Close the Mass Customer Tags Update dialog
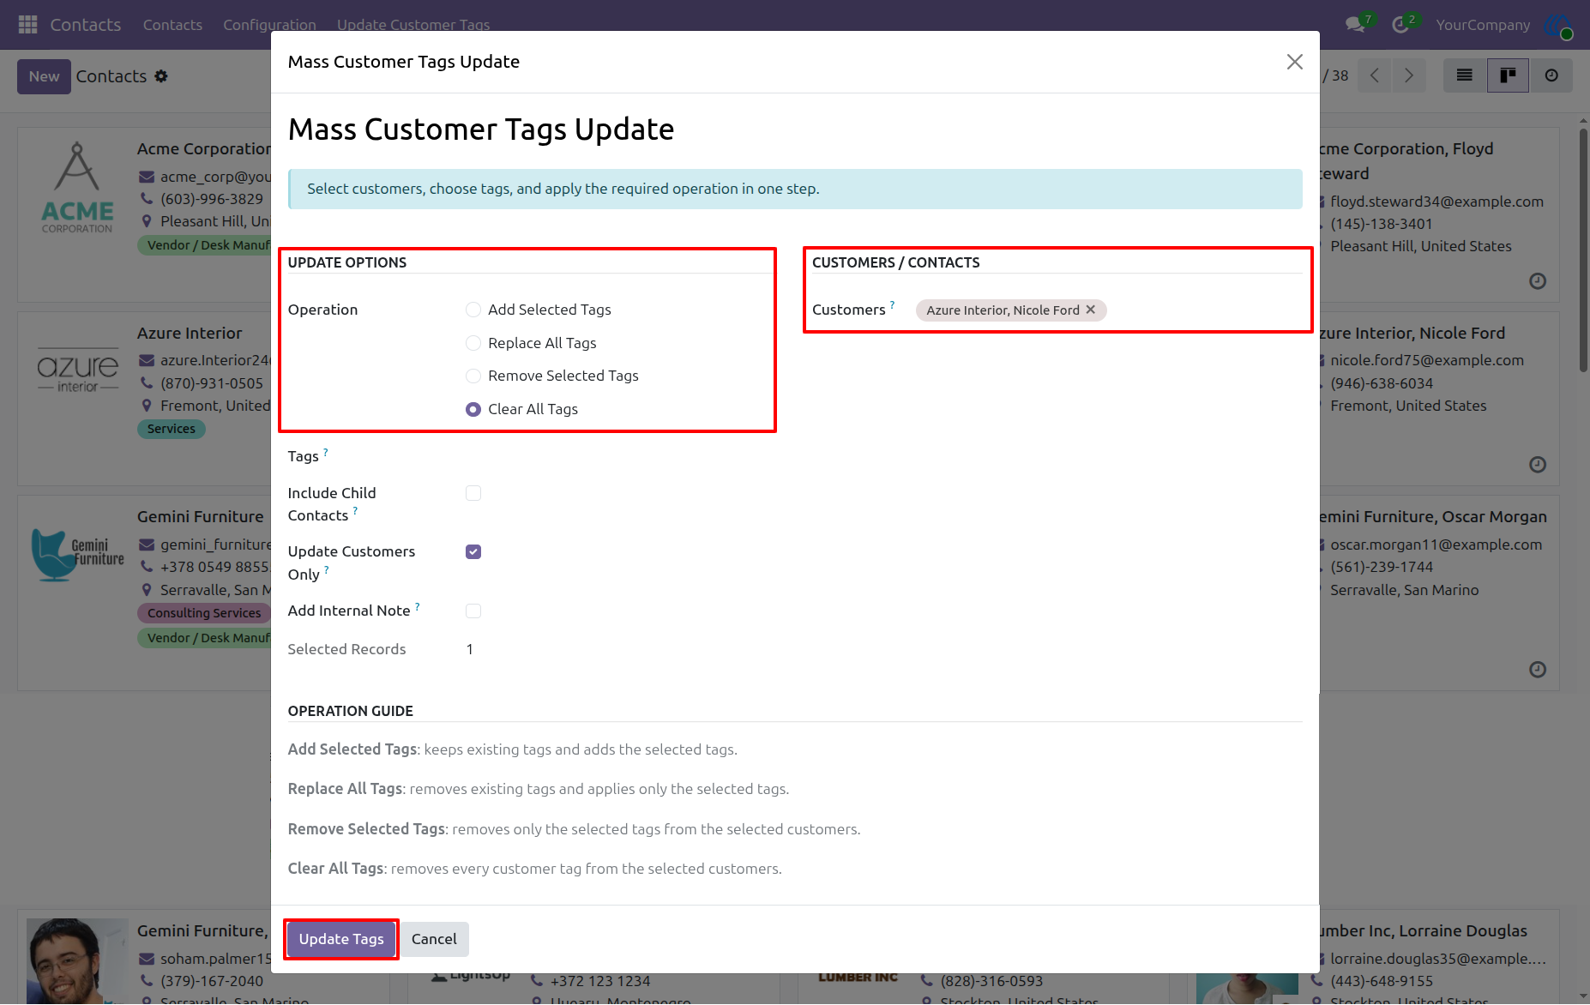The width and height of the screenshot is (1590, 1005). point(1295,62)
